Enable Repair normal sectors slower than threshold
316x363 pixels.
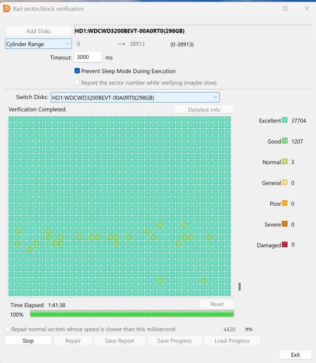coord(7,329)
